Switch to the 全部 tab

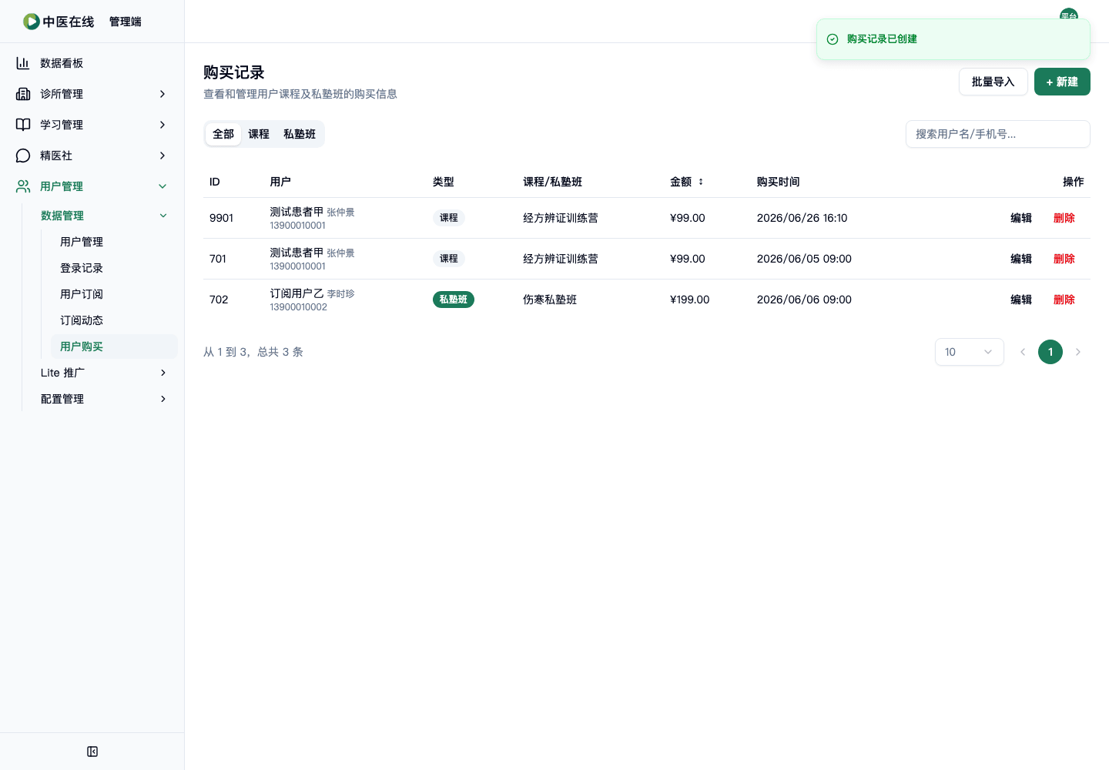click(x=223, y=134)
